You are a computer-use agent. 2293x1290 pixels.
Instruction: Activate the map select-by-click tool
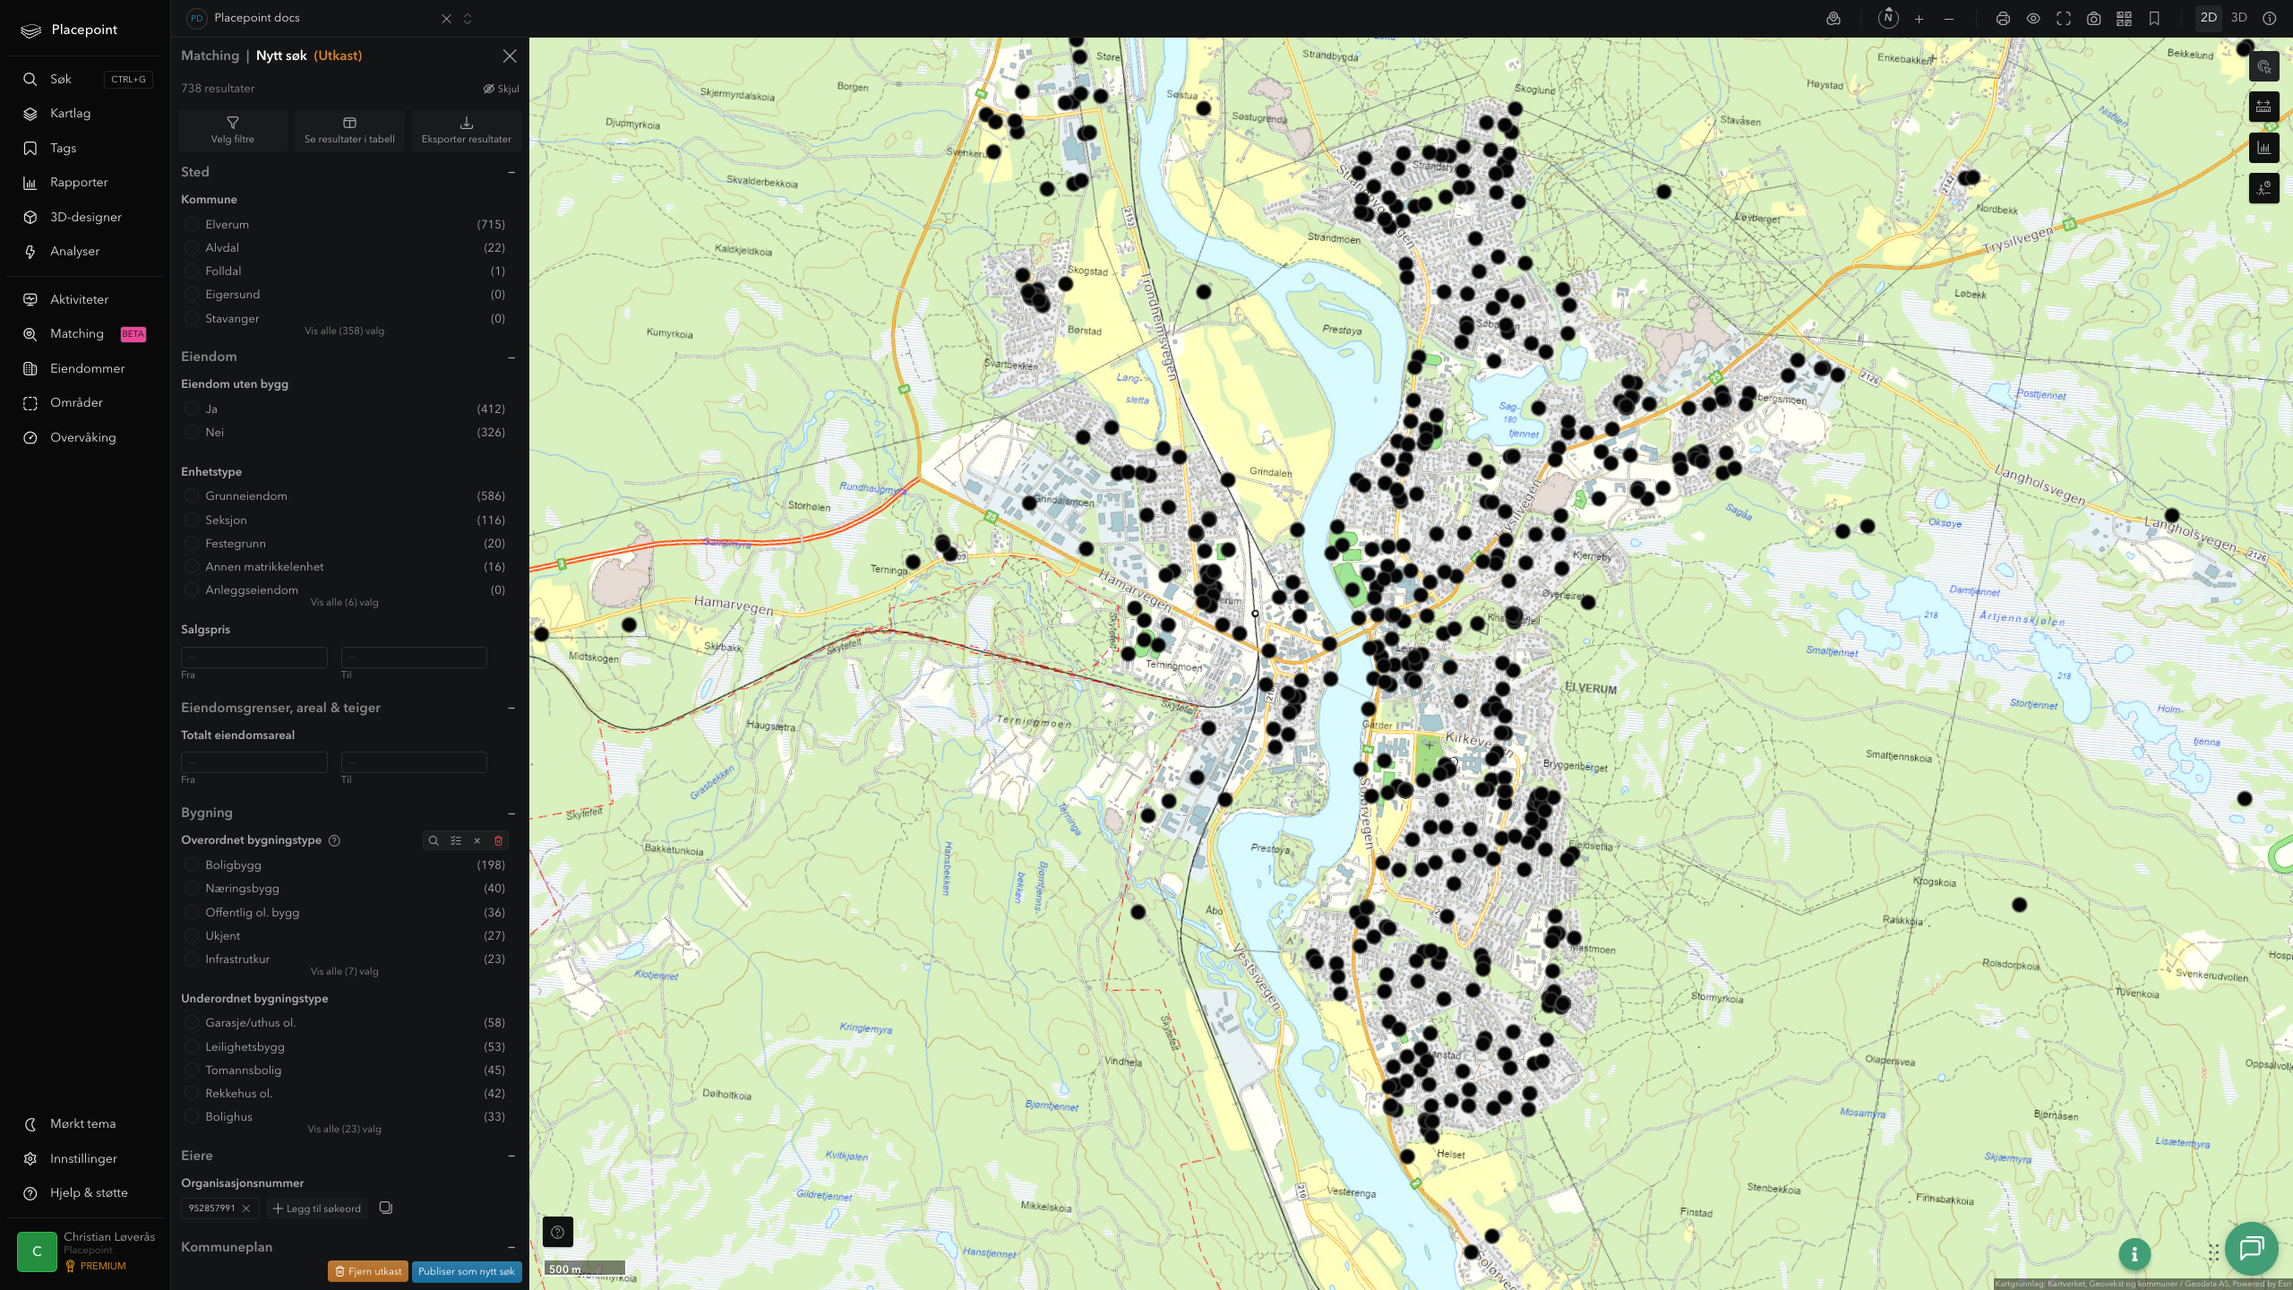[2263, 67]
